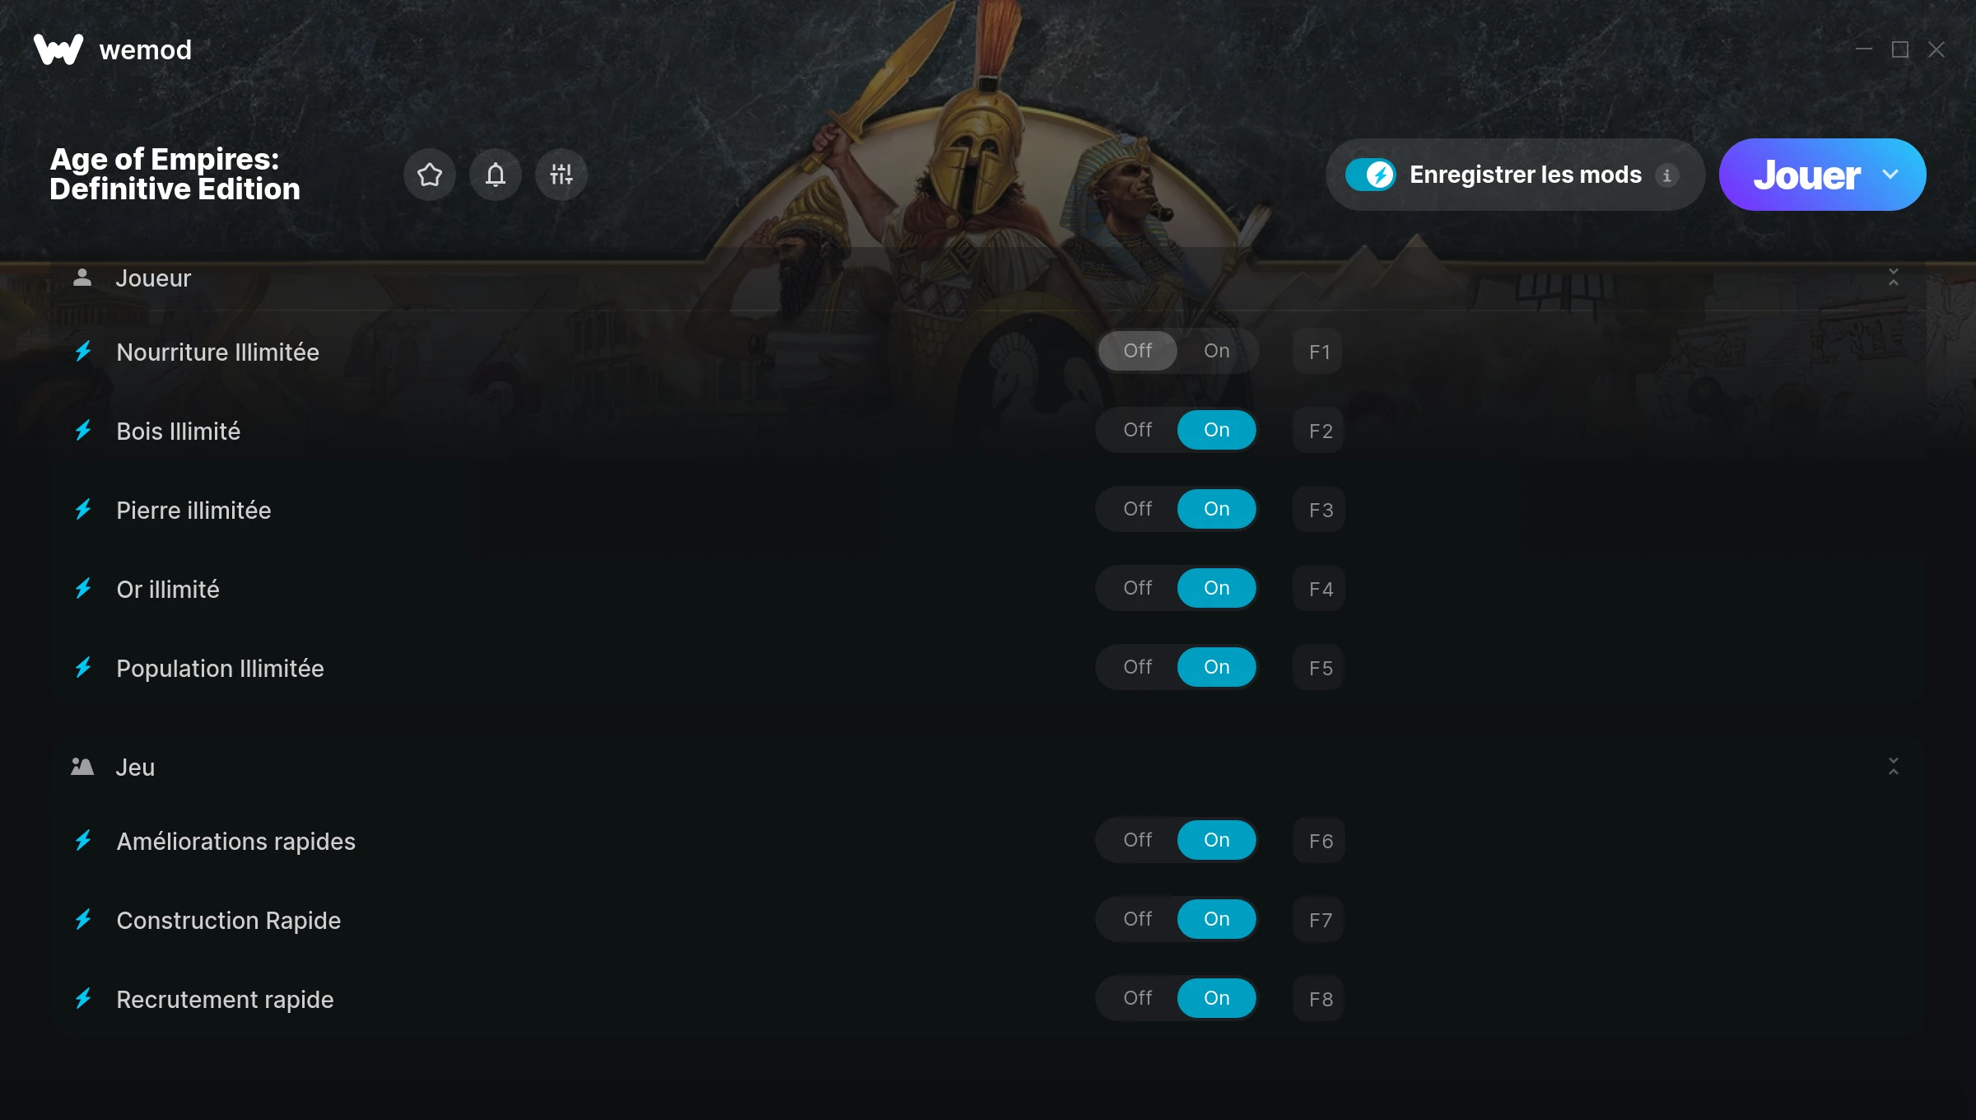1976x1120 pixels.
Task: Click info icon beside Enregistrer les mods
Action: (x=1667, y=175)
